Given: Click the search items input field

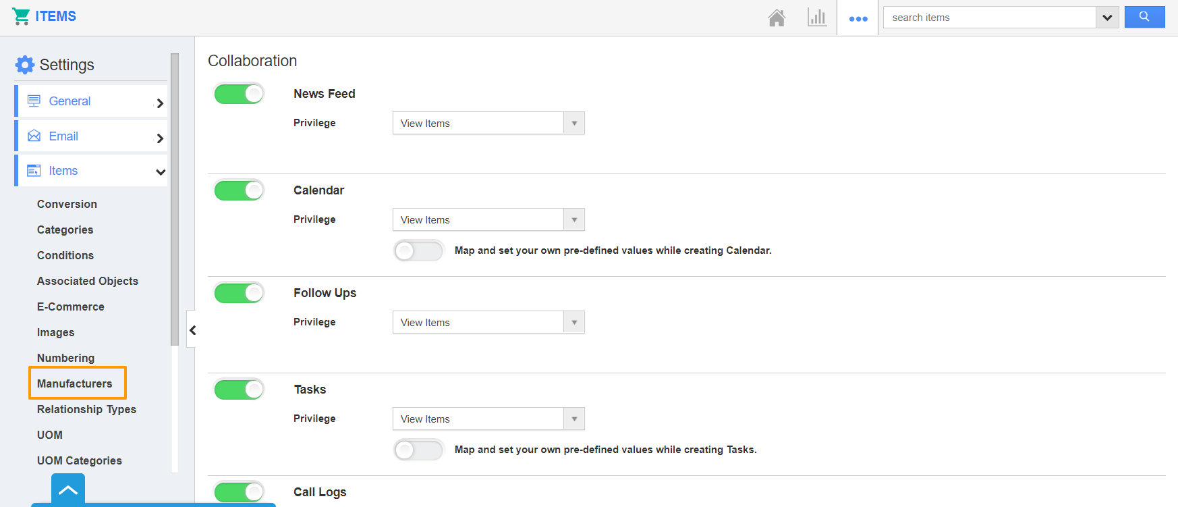Looking at the screenshot, I should coord(990,18).
